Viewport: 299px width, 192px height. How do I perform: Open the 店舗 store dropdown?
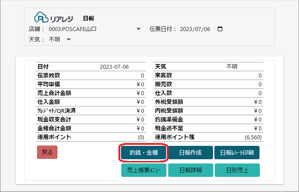coord(94,29)
